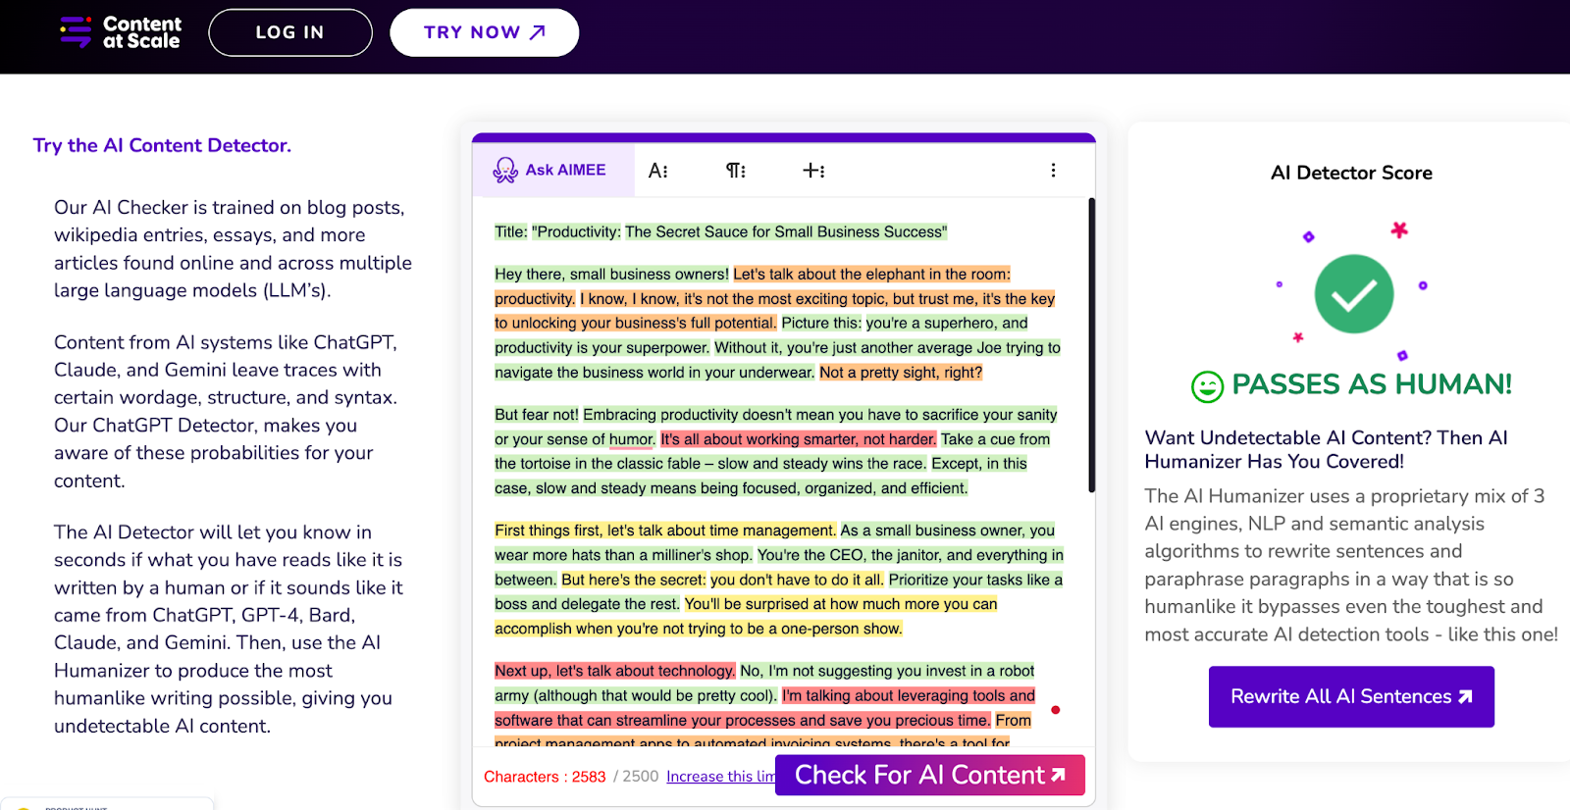Click the red dot marker in editor
1570x810 pixels.
(x=1055, y=710)
